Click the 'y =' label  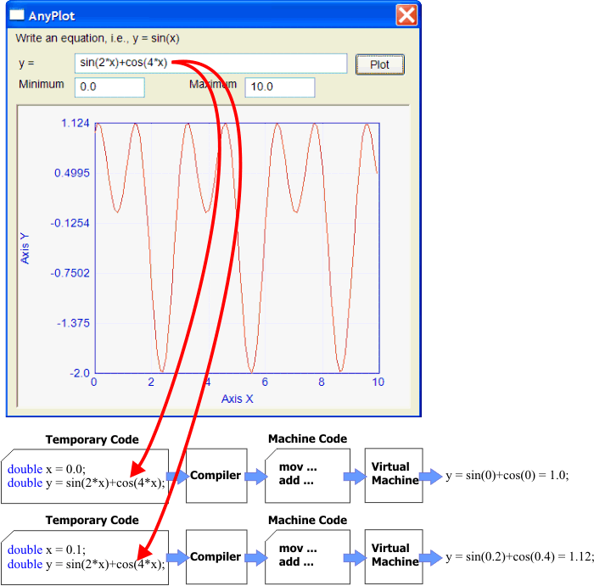click(26, 64)
